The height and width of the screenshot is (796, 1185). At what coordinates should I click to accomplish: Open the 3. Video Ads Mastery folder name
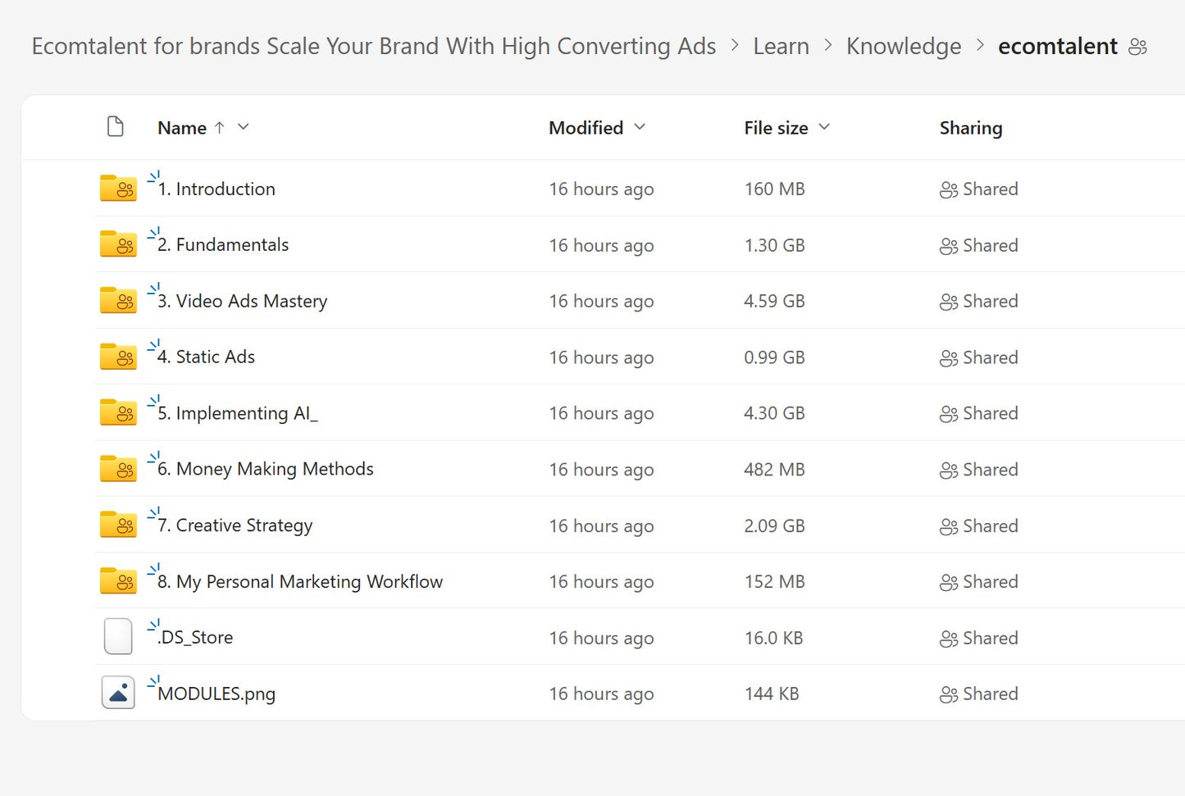tap(242, 302)
